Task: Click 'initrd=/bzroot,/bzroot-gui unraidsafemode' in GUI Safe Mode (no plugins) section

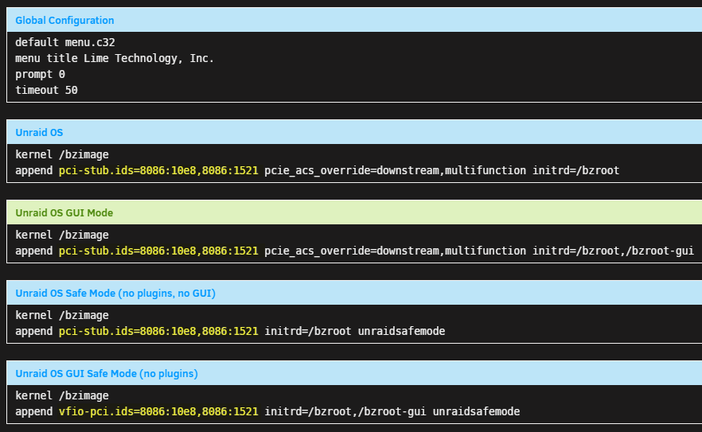Action: [x=392, y=411]
